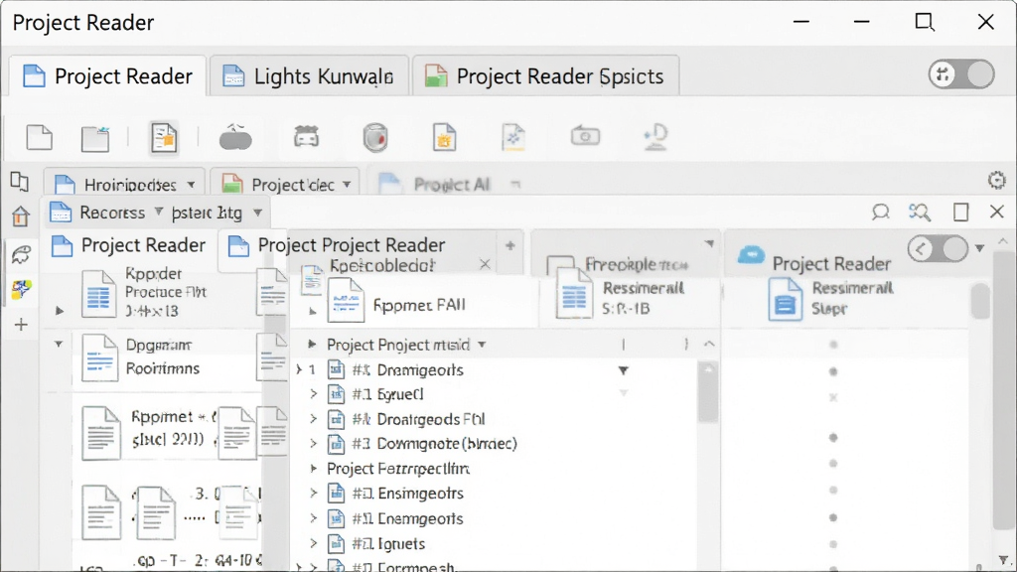This screenshot has height=572, width=1017.
Task: Close the inner panel with the X
Action: [x=997, y=213]
